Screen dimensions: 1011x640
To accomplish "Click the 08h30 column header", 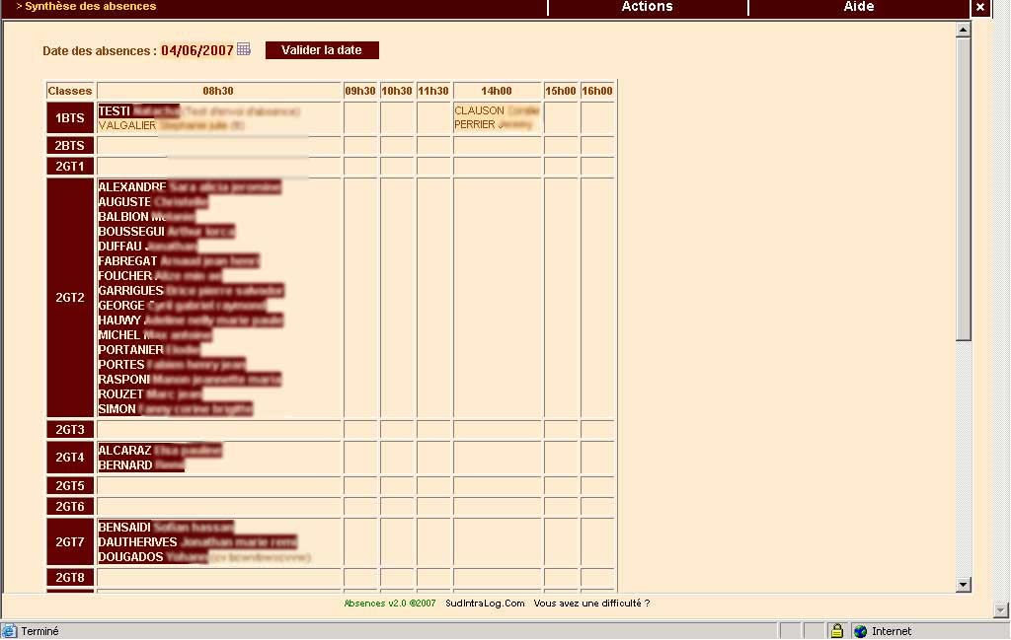I will pos(218,91).
